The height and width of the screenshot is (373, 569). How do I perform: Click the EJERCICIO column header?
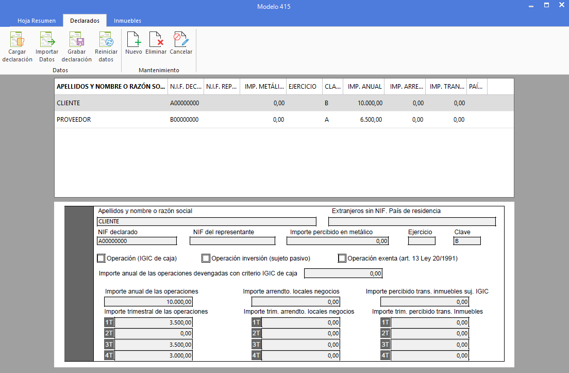303,87
